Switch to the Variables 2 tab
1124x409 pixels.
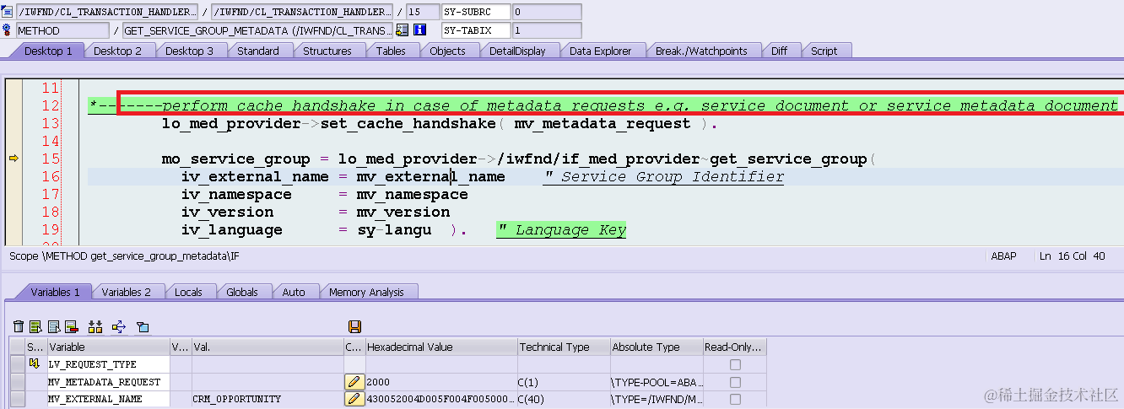[x=126, y=292]
